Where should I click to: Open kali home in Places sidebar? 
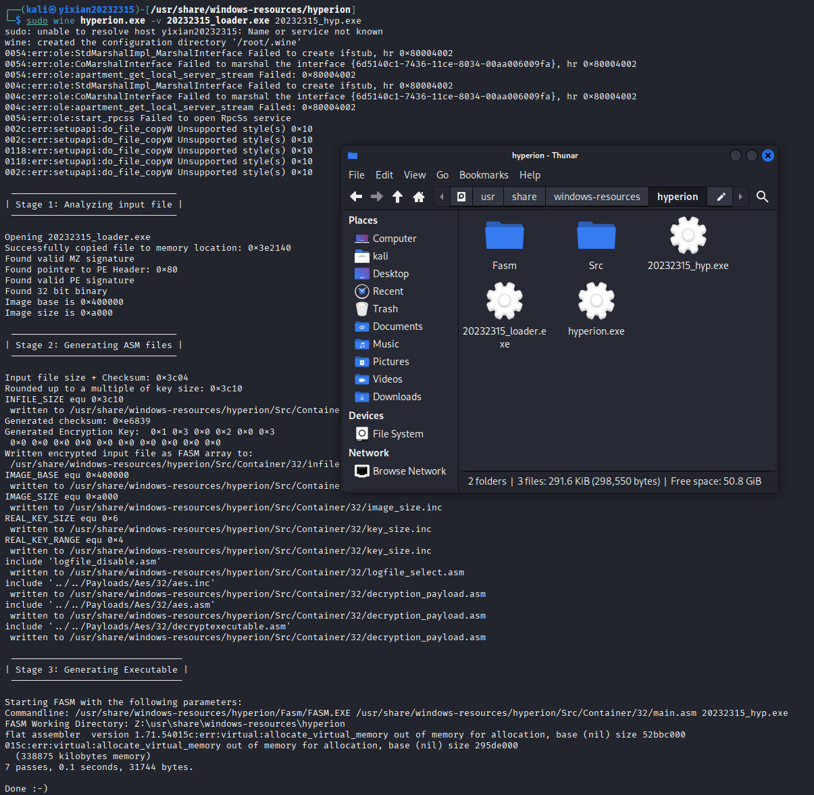pos(380,256)
